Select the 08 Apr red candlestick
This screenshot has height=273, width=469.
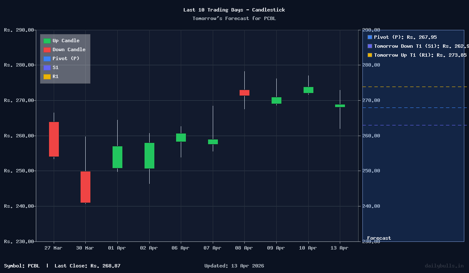click(x=243, y=92)
